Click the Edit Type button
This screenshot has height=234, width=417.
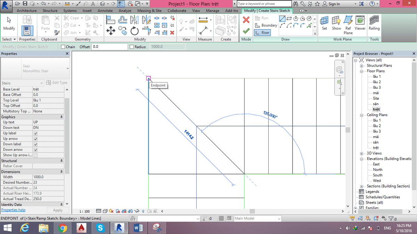(57, 83)
